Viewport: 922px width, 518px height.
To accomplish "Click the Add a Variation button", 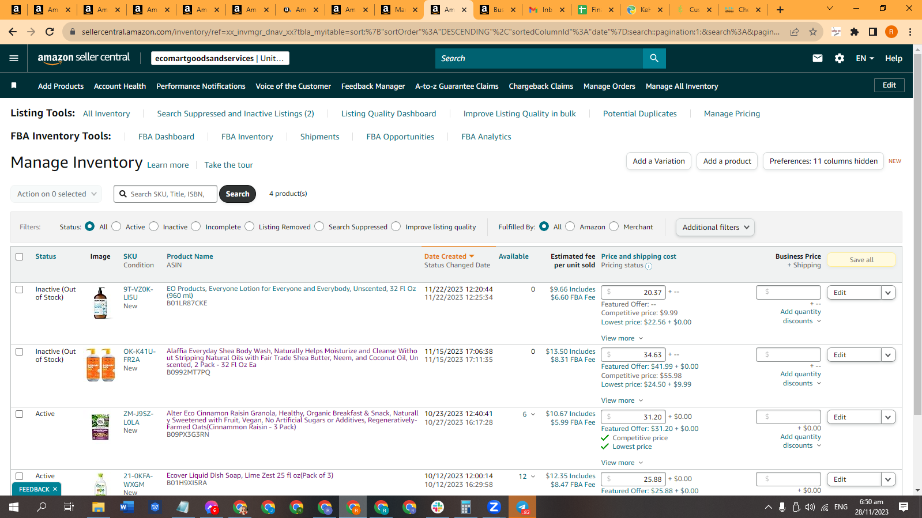I will [658, 161].
